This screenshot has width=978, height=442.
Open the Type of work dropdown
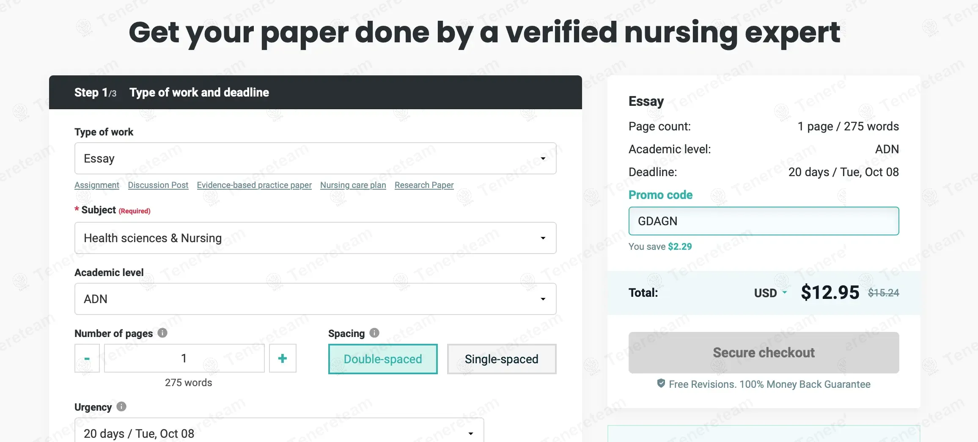pyautogui.click(x=315, y=158)
